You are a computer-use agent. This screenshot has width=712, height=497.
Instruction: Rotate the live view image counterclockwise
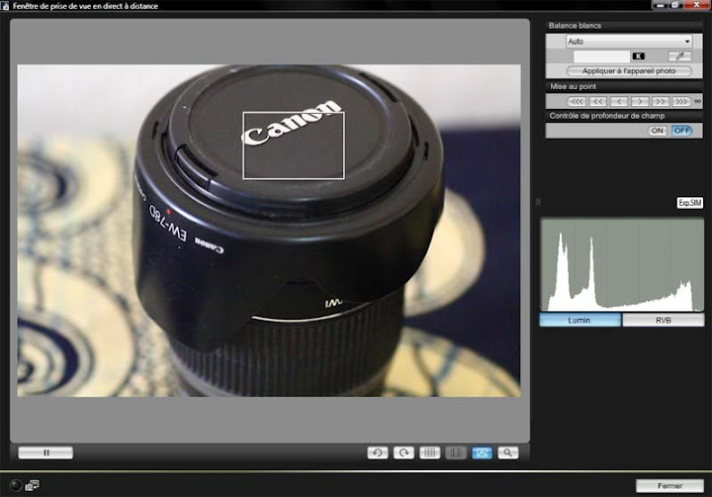[x=378, y=452]
